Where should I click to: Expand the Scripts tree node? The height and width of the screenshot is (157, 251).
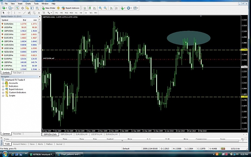pos(3,96)
